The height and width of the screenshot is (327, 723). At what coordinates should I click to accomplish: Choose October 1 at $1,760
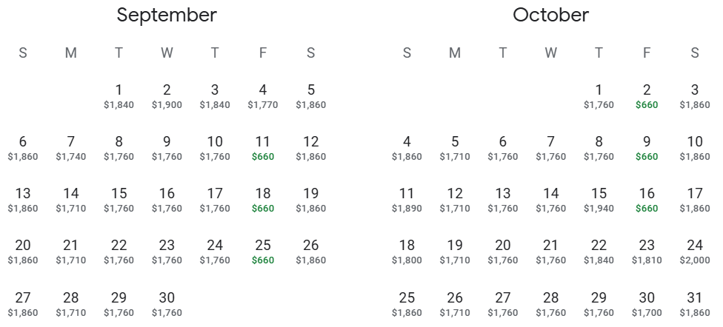599,95
